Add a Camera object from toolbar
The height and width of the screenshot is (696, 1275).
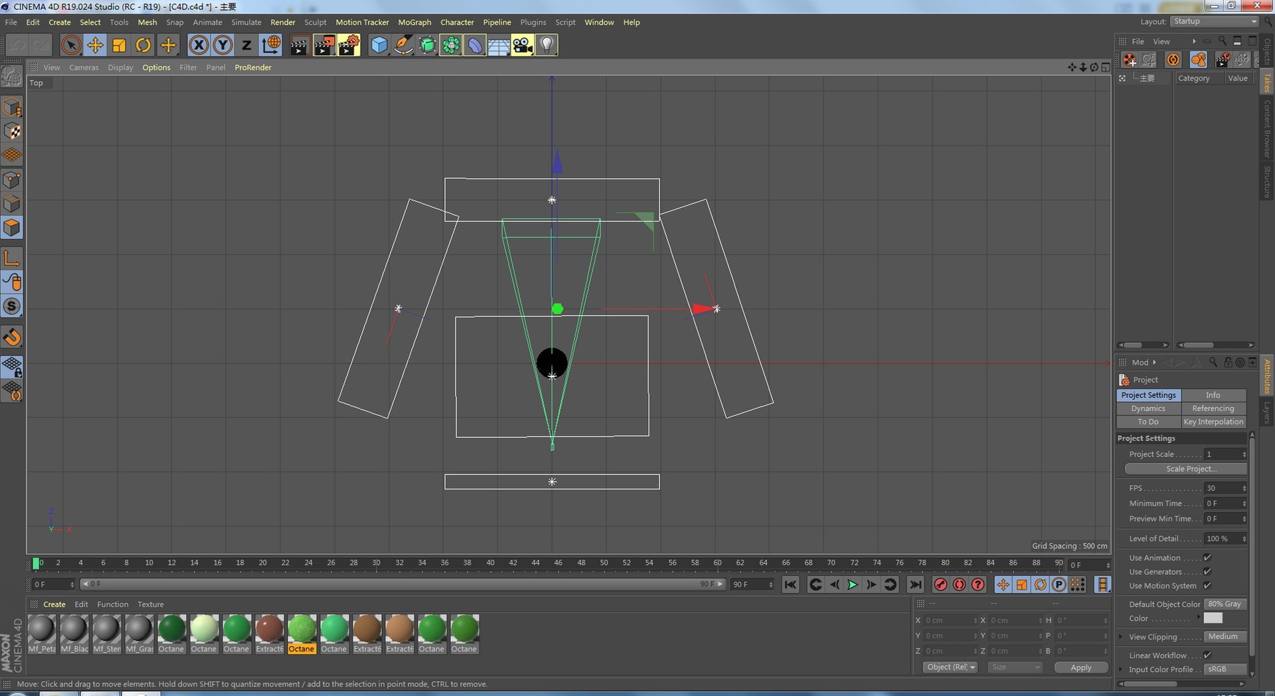[523, 45]
